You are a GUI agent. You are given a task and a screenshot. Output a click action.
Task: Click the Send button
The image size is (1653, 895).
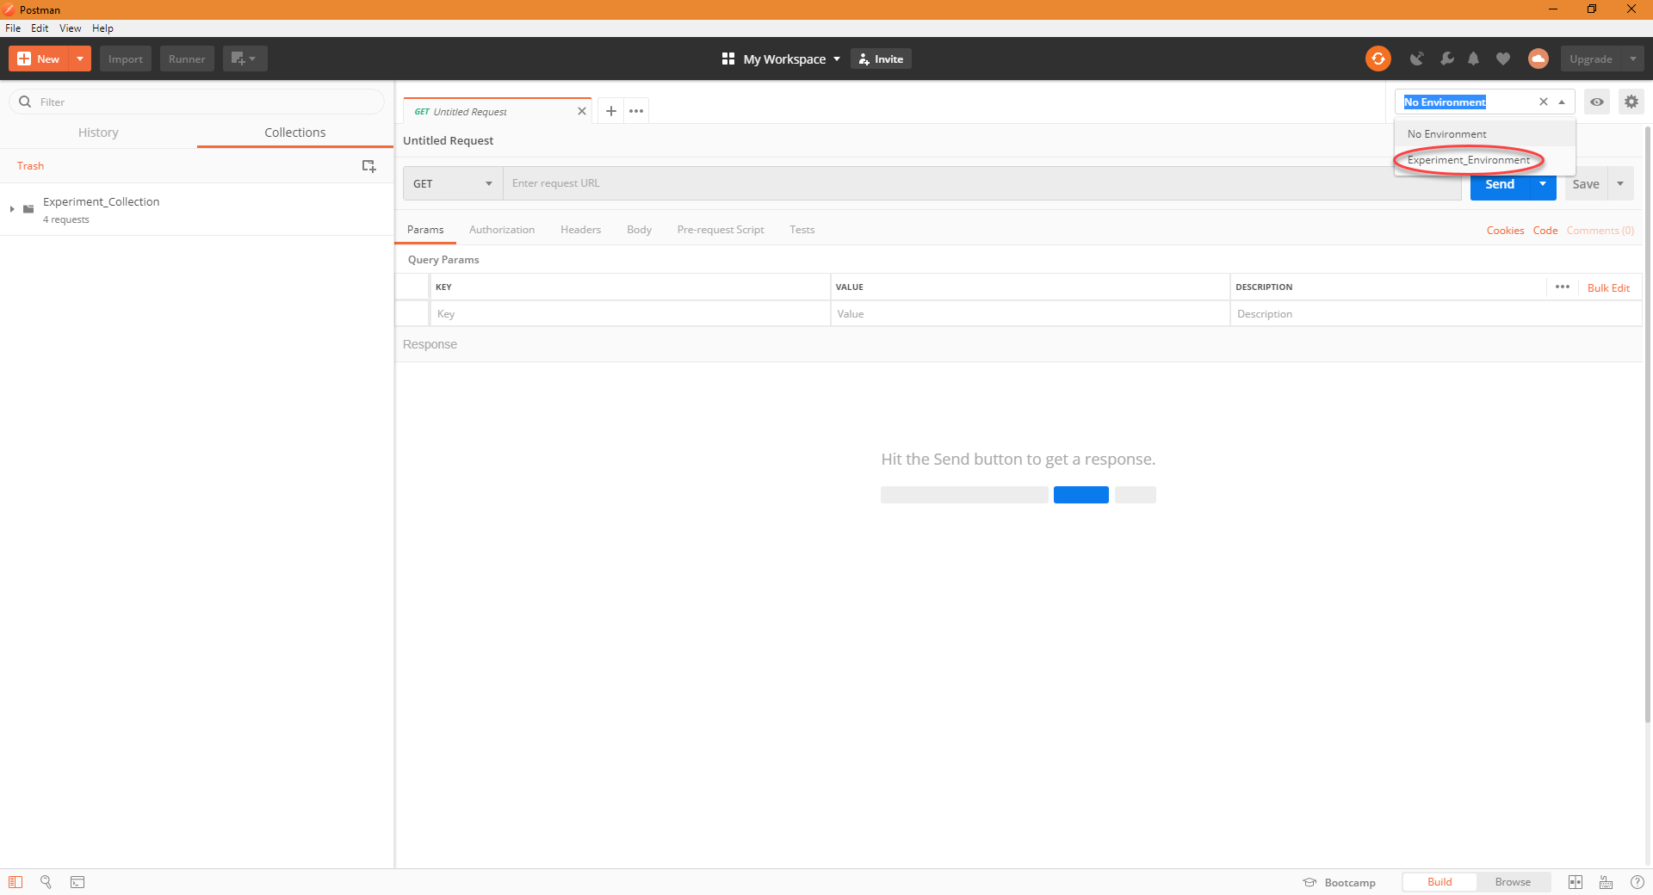coord(1500,183)
